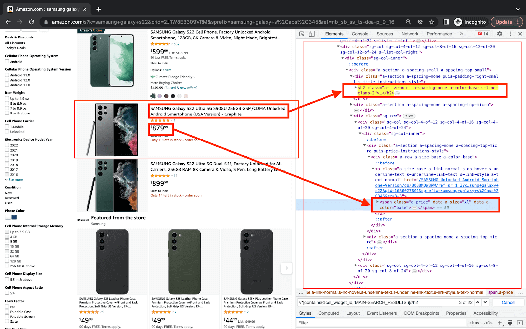
Task: Go to previous search match arrow
Action: [x=478, y=302]
